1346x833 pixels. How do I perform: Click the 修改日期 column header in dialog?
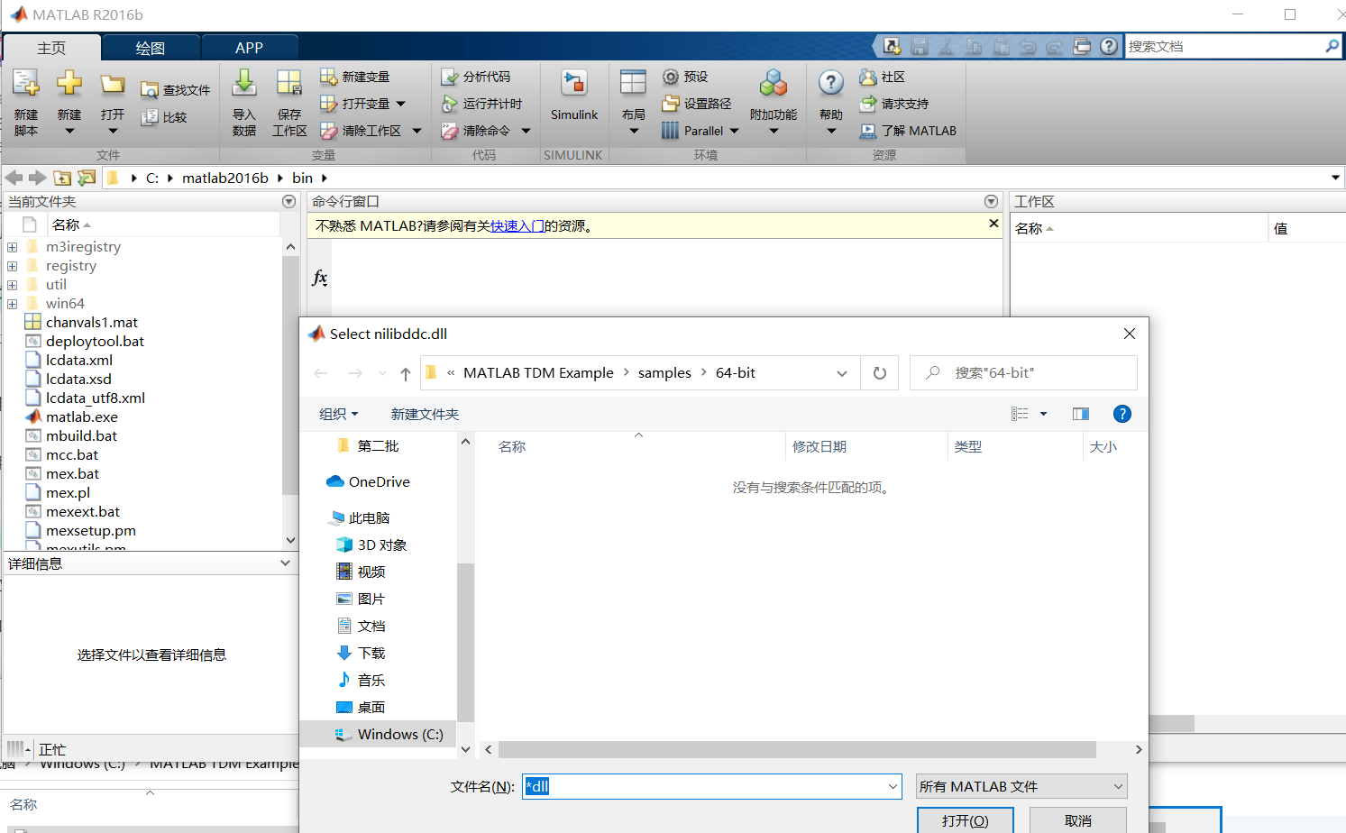(x=820, y=446)
